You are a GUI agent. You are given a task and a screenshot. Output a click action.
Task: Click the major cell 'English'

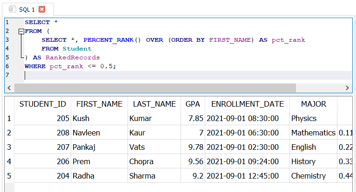click(x=314, y=147)
